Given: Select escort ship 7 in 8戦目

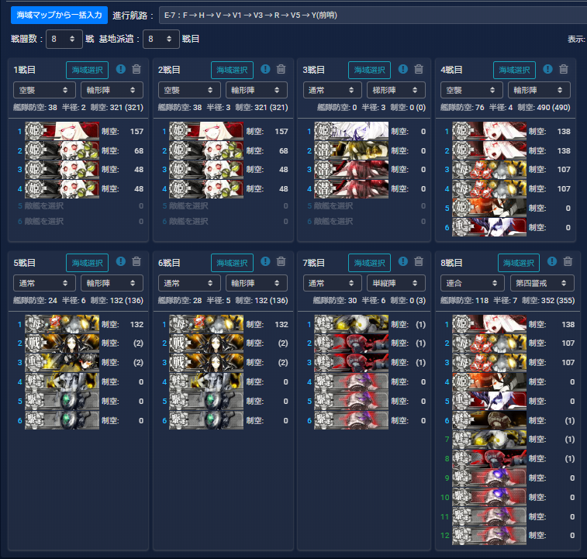Looking at the screenshot, I should tap(489, 439).
